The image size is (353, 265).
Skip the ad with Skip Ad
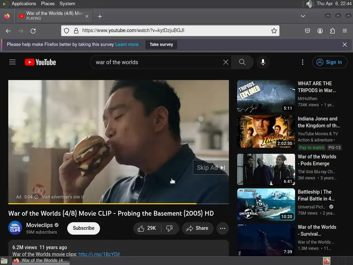click(x=211, y=168)
